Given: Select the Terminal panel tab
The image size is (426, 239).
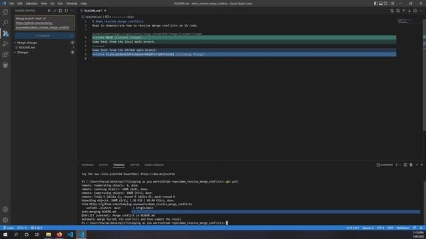Looking at the screenshot, I should click(x=119, y=165).
